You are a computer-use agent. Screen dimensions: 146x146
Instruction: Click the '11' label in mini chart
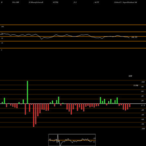click(94, 142)
